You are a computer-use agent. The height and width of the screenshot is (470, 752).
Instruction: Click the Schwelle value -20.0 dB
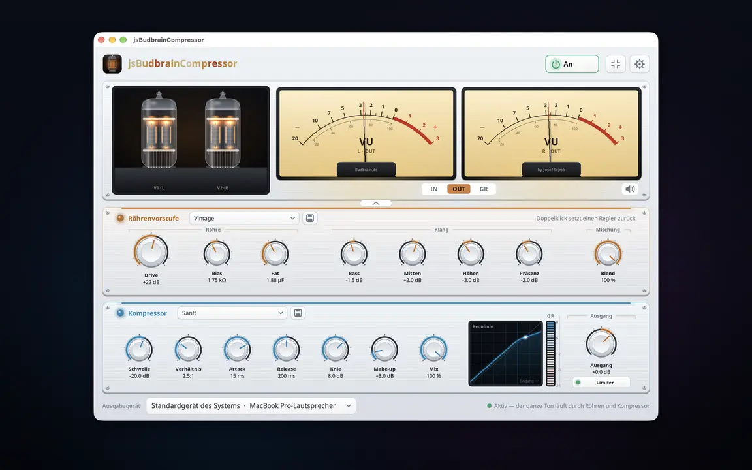[x=139, y=376]
